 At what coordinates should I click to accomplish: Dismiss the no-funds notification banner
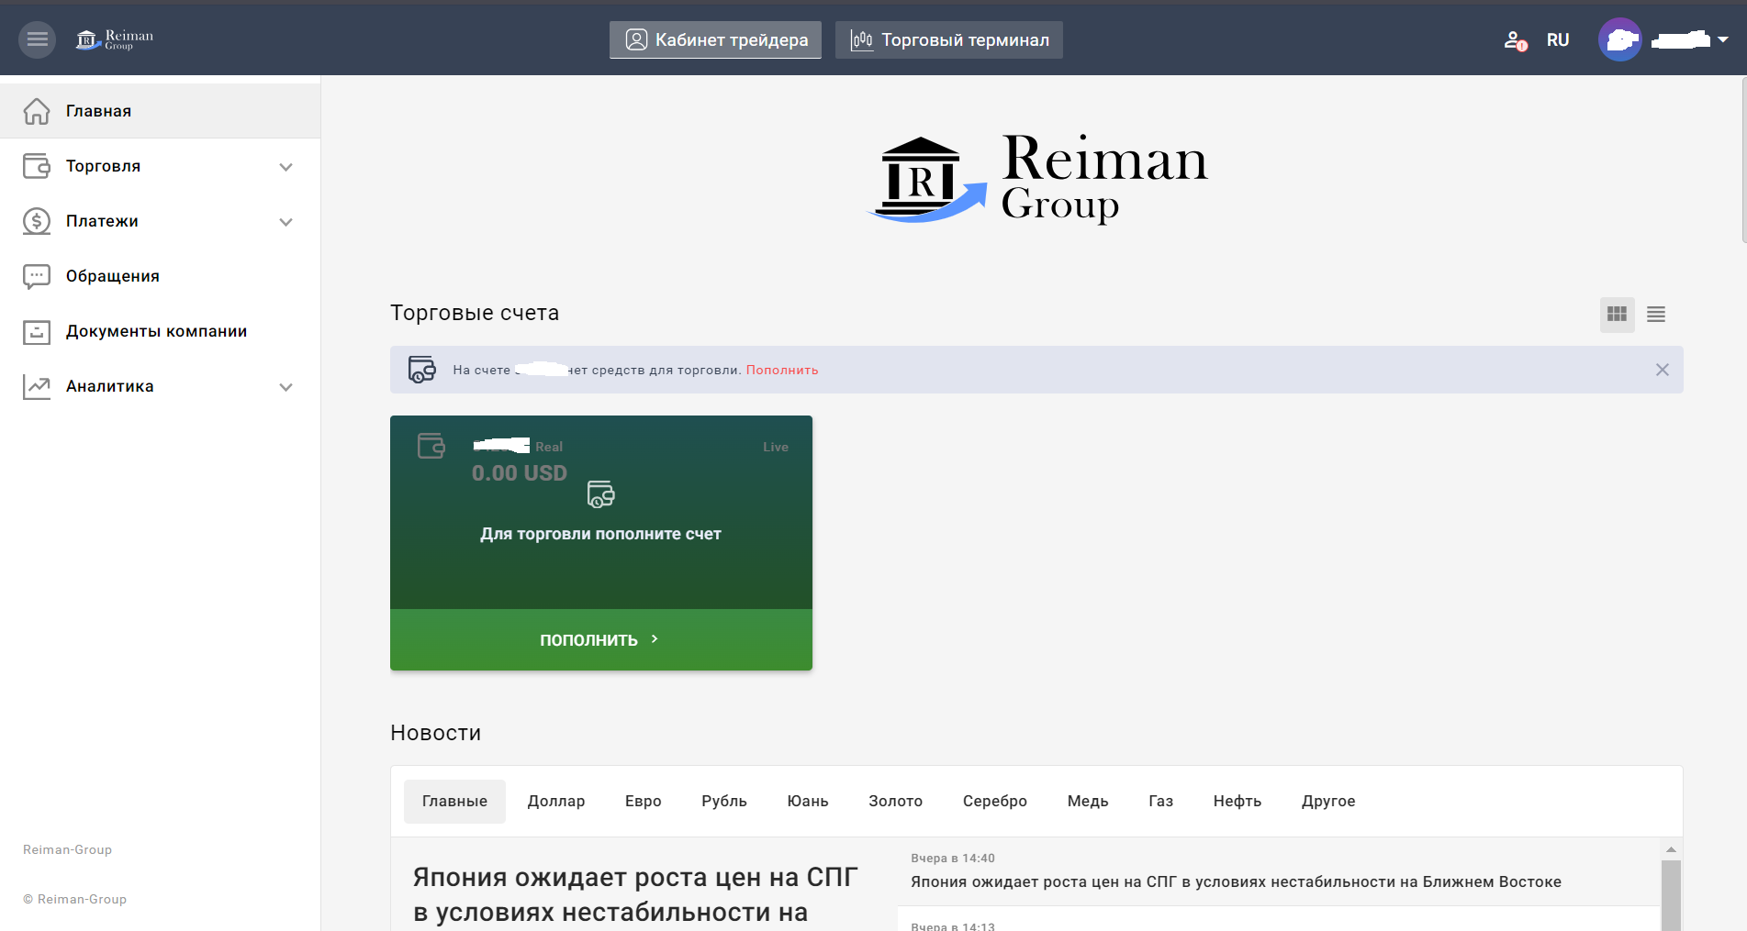pyautogui.click(x=1663, y=370)
